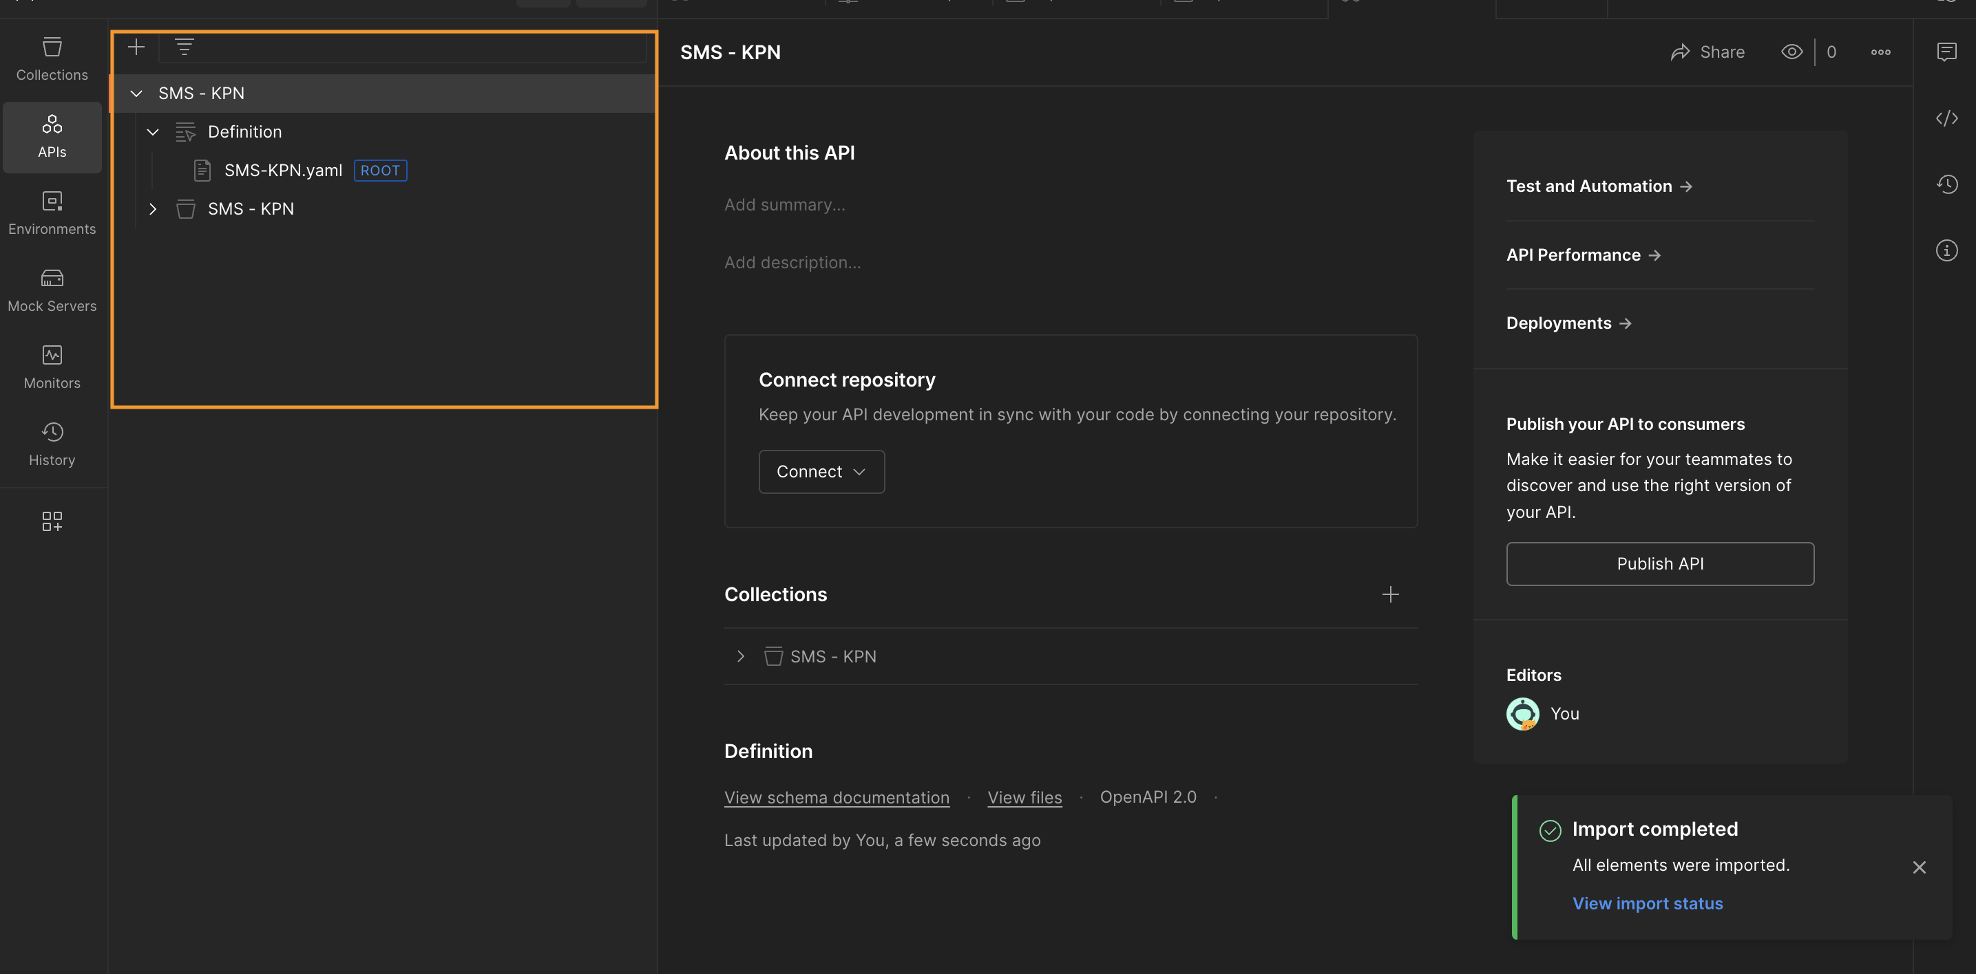Click the ROOT badge next to SMS-KPN.yaml
Screen dimensions: 1976x974
pyautogui.click(x=381, y=170)
